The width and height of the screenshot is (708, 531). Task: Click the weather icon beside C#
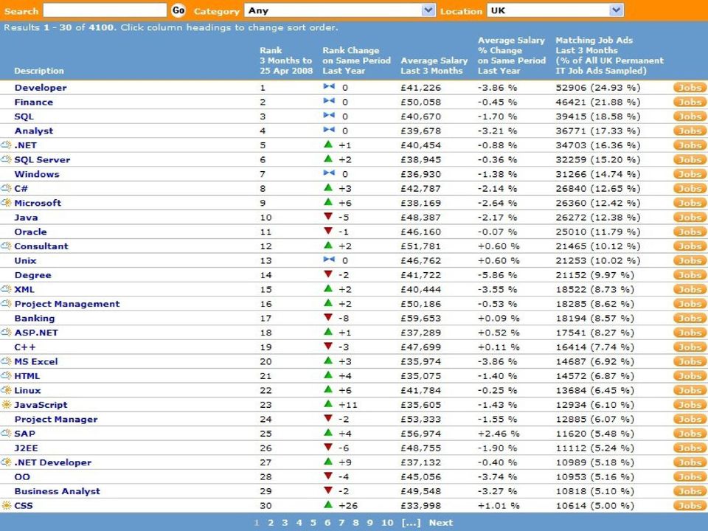[x=7, y=188]
